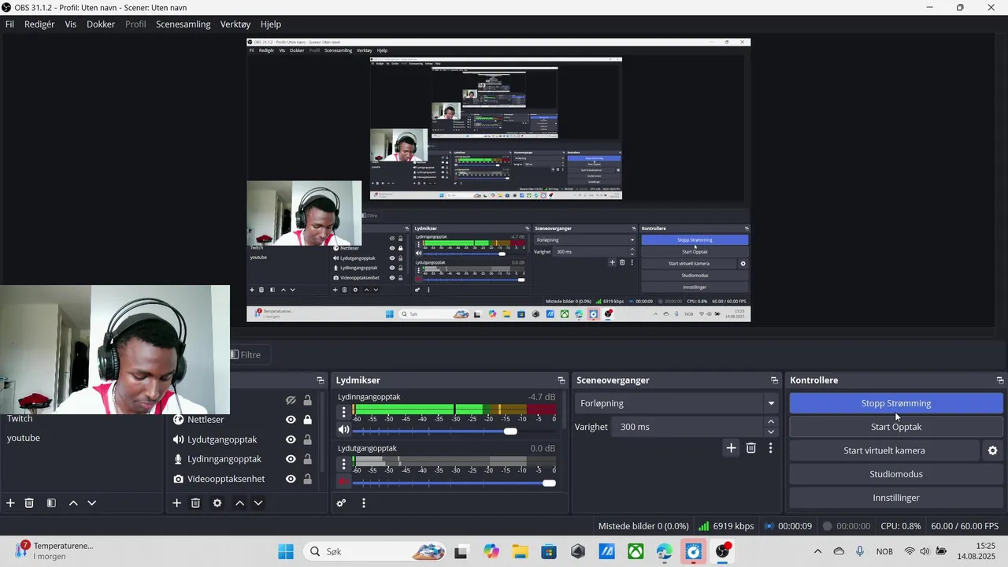Show hidden system tray icons chevron
This screenshot has width=1008, height=567.
[817, 551]
